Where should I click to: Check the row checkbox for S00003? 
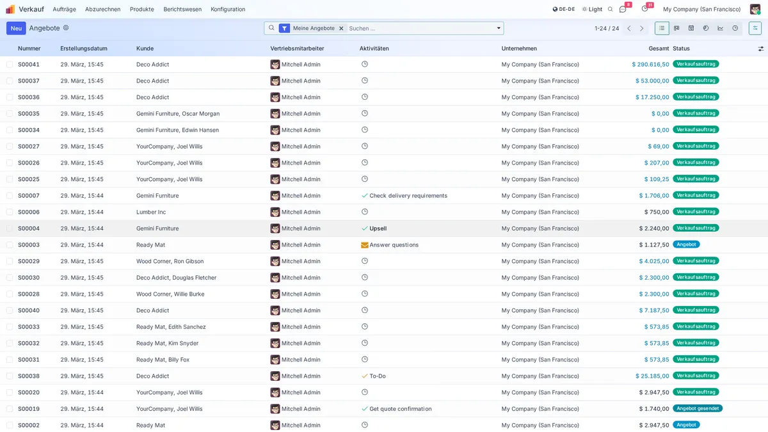pyautogui.click(x=8, y=244)
